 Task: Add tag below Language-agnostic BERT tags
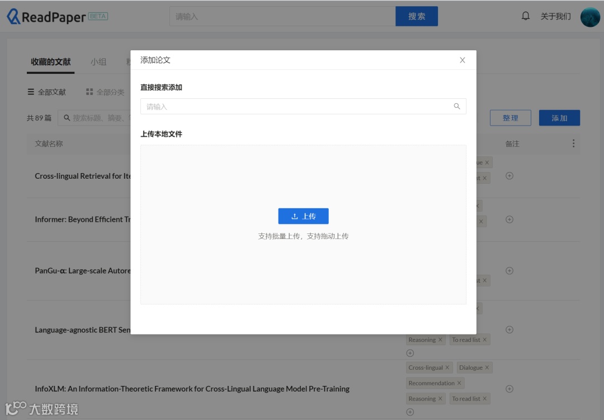tap(410, 353)
